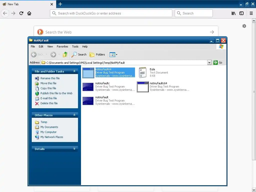Click the Search the Web field
The width and height of the screenshot is (256, 192).
pos(126,32)
